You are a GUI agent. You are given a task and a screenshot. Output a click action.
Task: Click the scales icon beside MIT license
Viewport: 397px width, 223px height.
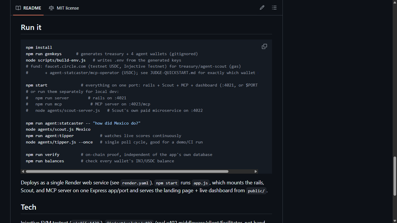coord(51,8)
